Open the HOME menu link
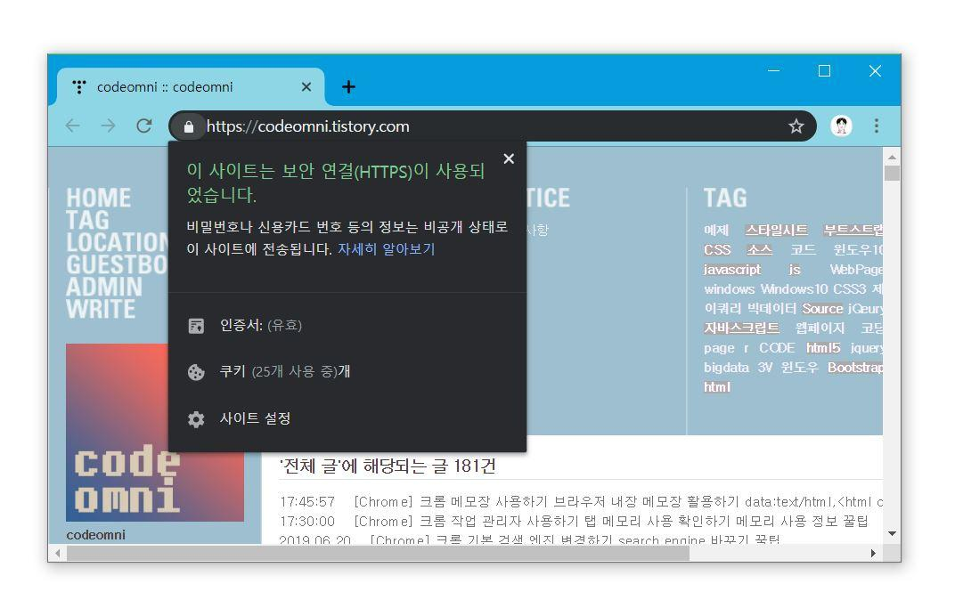This screenshot has height=608, width=955. (x=98, y=198)
